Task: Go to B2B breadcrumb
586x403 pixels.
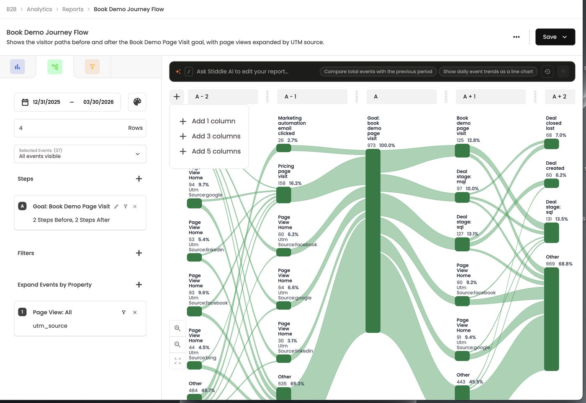Action: click(11, 9)
